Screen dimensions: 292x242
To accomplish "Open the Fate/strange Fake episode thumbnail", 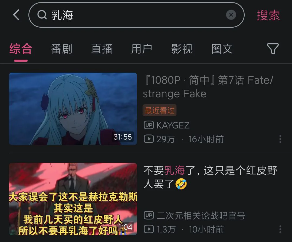I will point(73,109).
